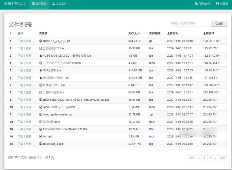Click the image icon beside dora09wp_4l.jpg

pos(41,144)
